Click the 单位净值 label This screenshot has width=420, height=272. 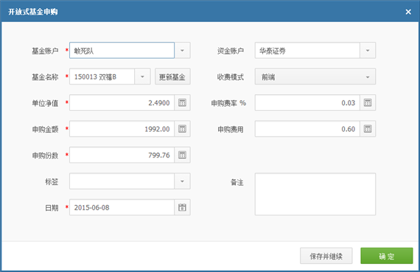point(45,103)
